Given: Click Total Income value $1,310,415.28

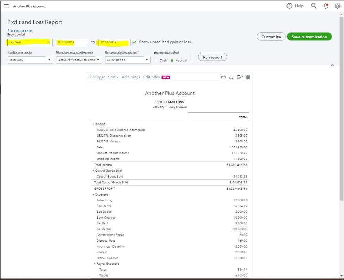Looking at the screenshot, I should click(237, 165).
